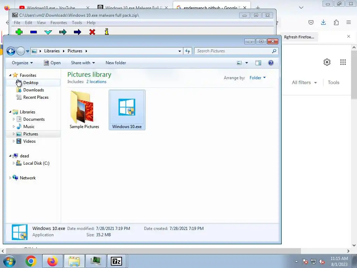The height and width of the screenshot is (268, 357).
Task: Select Downloads in Favorites
Action: pos(33,90)
